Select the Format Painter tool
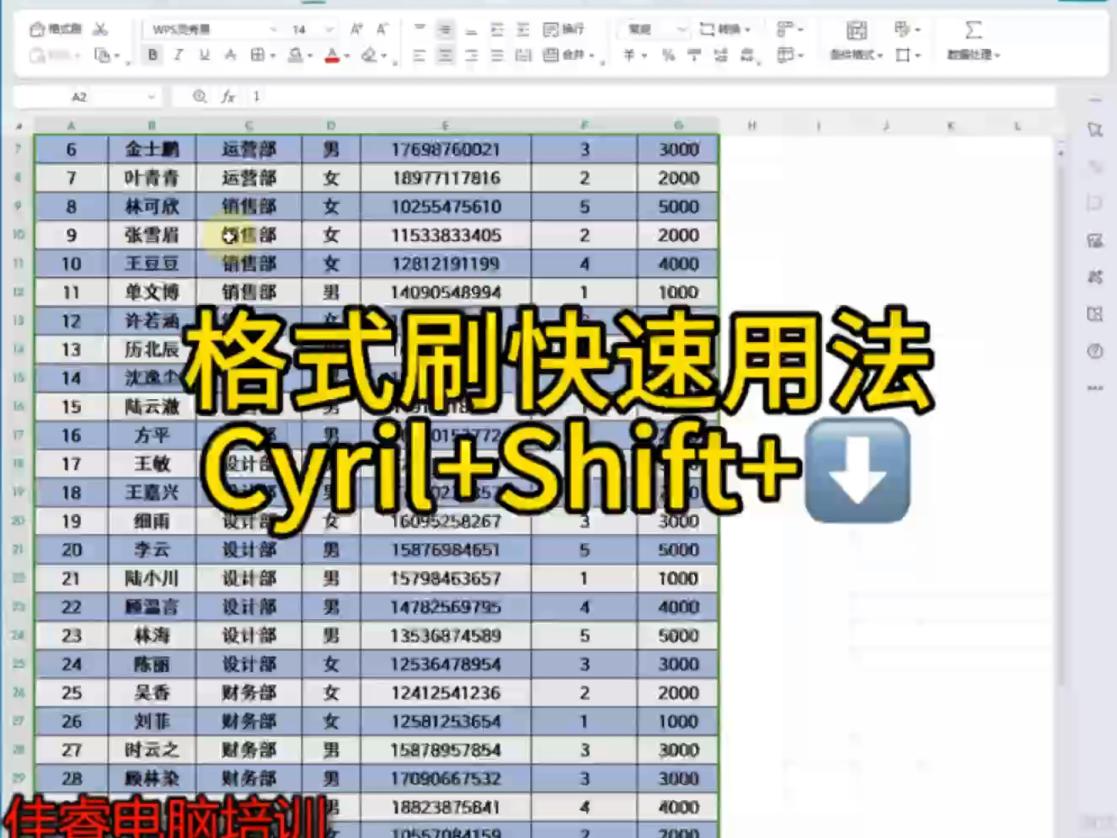Image resolution: width=1117 pixels, height=838 pixels. tap(56, 29)
